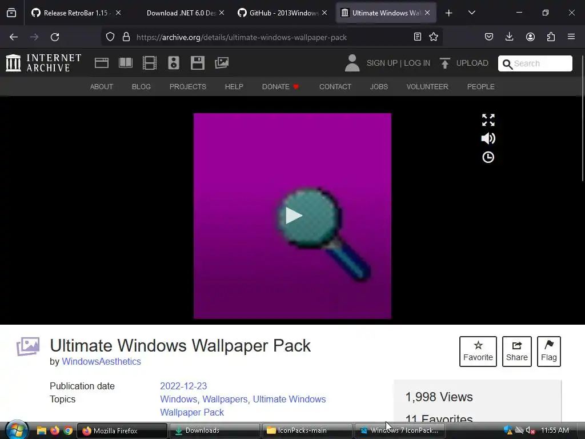Click the user avatar icon
585x439 pixels.
click(x=352, y=63)
